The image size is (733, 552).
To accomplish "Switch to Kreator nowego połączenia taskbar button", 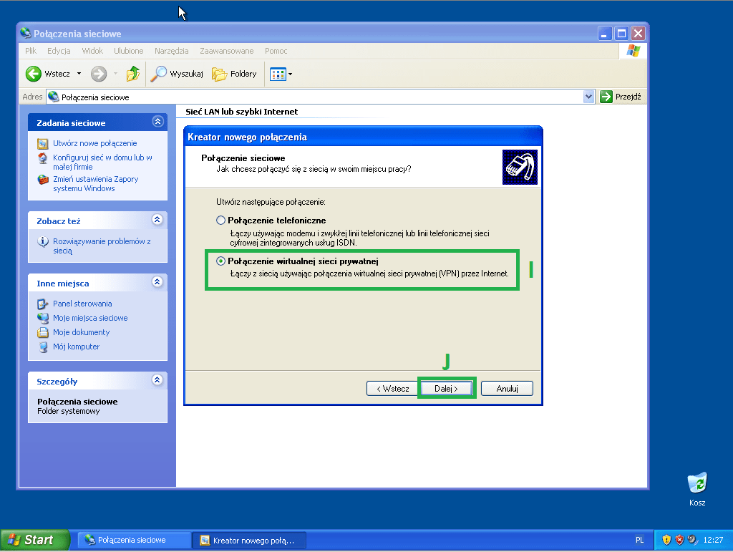I will pos(249,541).
